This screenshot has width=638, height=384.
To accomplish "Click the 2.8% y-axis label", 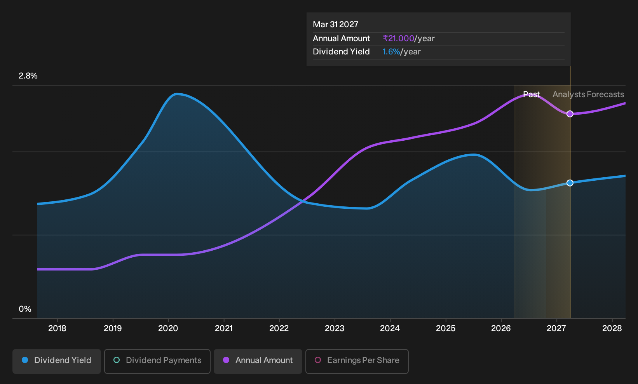I will (28, 76).
